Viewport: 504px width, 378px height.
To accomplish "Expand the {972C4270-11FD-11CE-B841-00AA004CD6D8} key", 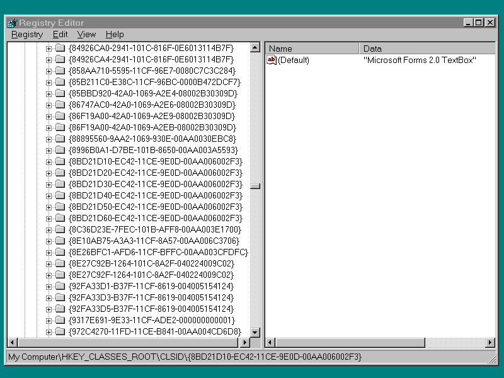I will click(49, 331).
